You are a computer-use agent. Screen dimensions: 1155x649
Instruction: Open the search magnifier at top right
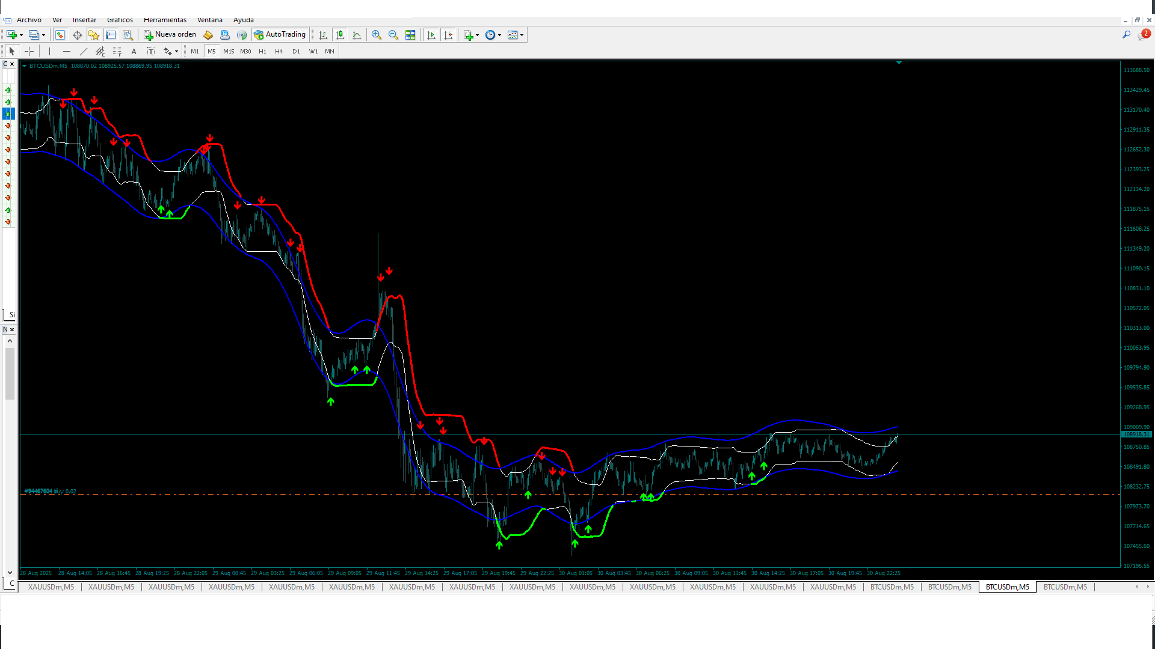(x=1126, y=35)
